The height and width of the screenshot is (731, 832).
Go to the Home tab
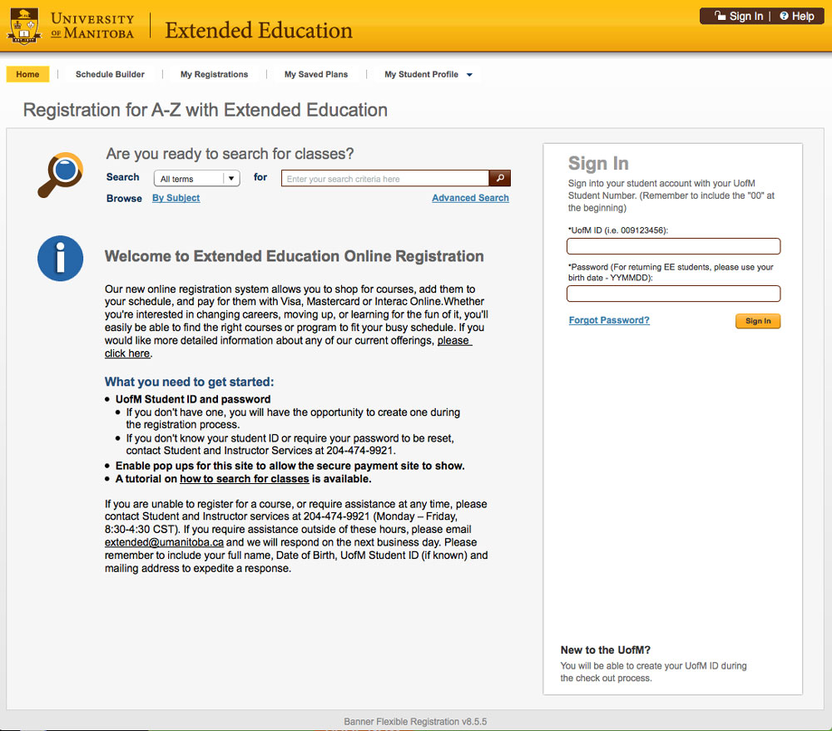pos(27,75)
